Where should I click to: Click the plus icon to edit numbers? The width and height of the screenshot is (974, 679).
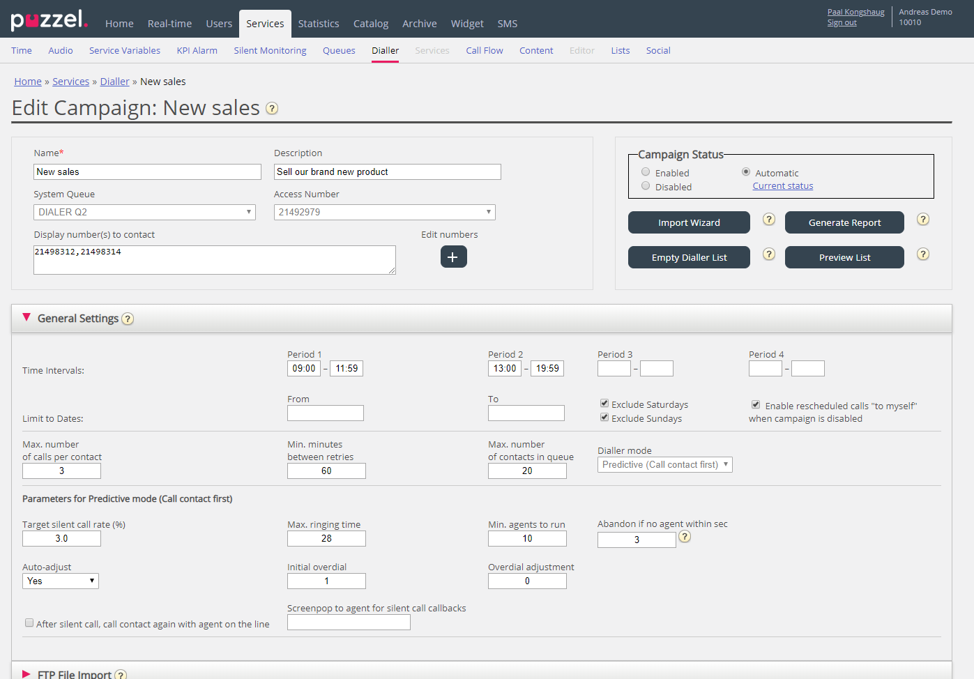tap(453, 257)
